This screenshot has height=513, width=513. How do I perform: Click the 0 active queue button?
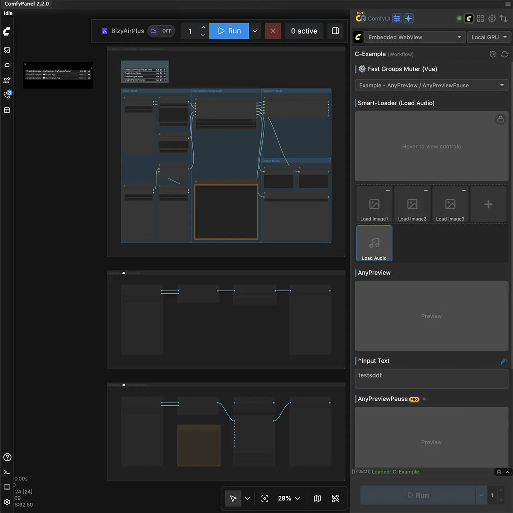click(304, 31)
